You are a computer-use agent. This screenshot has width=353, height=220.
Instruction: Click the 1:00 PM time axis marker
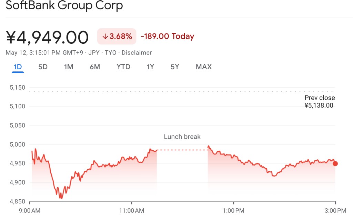(234, 210)
